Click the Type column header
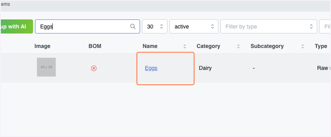This screenshot has width=331, height=137. tap(321, 46)
